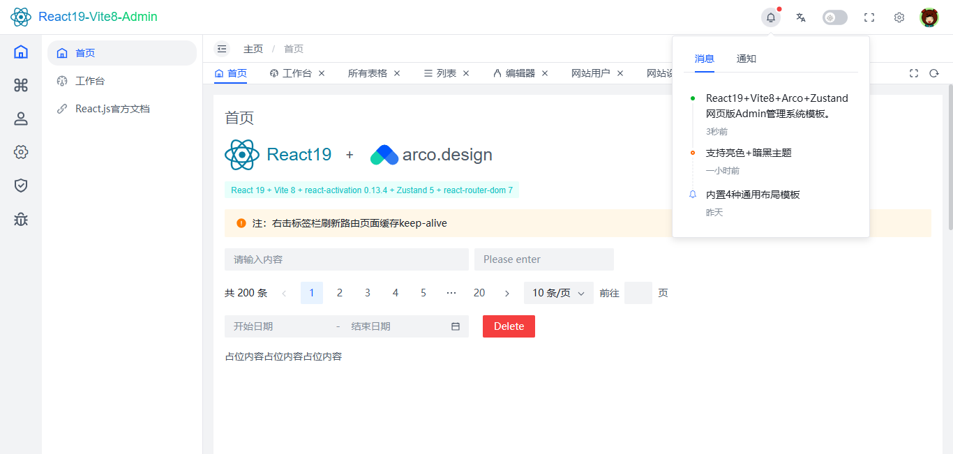Go to previous page arrow
953x454 pixels.
pyautogui.click(x=284, y=293)
